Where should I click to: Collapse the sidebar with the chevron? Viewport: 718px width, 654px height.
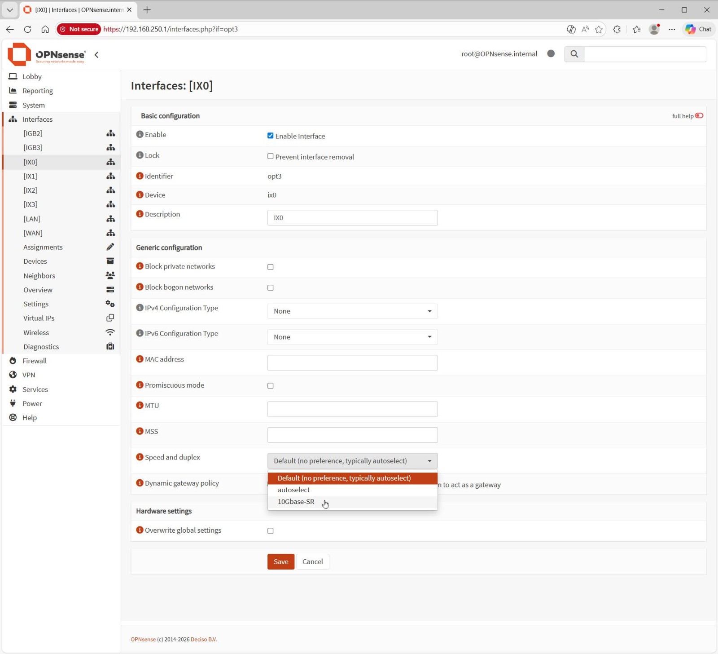click(96, 55)
